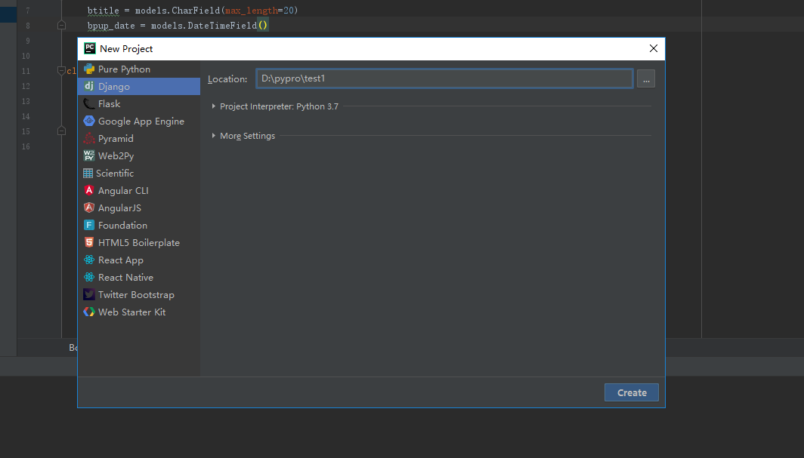Pick the Angular CLI icon
This screenshot has height=458, width=804.
coord(89,190)
